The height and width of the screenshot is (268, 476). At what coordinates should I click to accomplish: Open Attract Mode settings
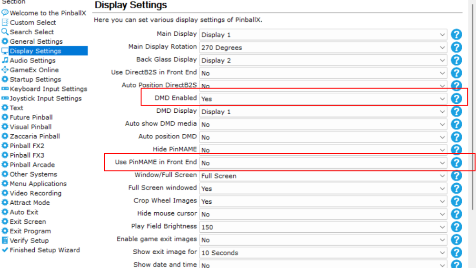30,202
